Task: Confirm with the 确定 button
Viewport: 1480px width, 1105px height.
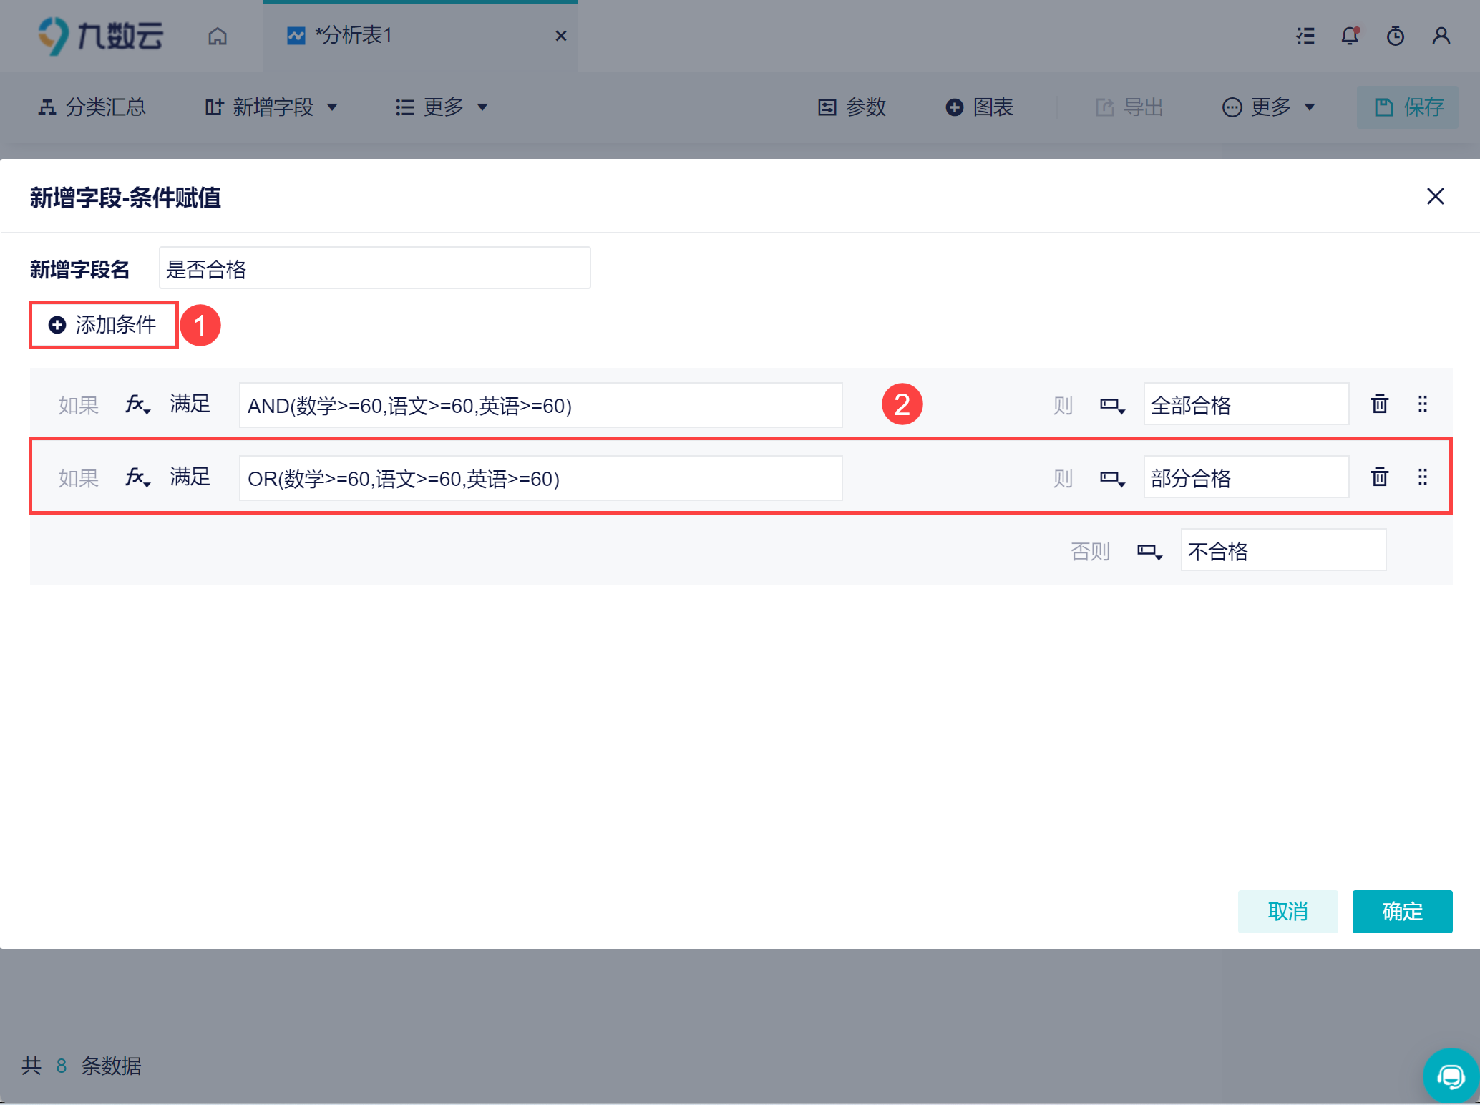Action: [1401, 911]
